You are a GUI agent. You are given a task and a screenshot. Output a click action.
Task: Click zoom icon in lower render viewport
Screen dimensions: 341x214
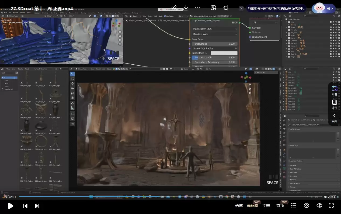click(x=250, y=85)
